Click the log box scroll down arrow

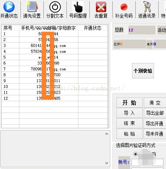point(107,163)
